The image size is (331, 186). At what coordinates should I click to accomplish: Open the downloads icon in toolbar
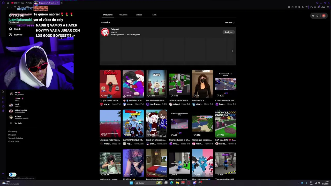(319, 7)
